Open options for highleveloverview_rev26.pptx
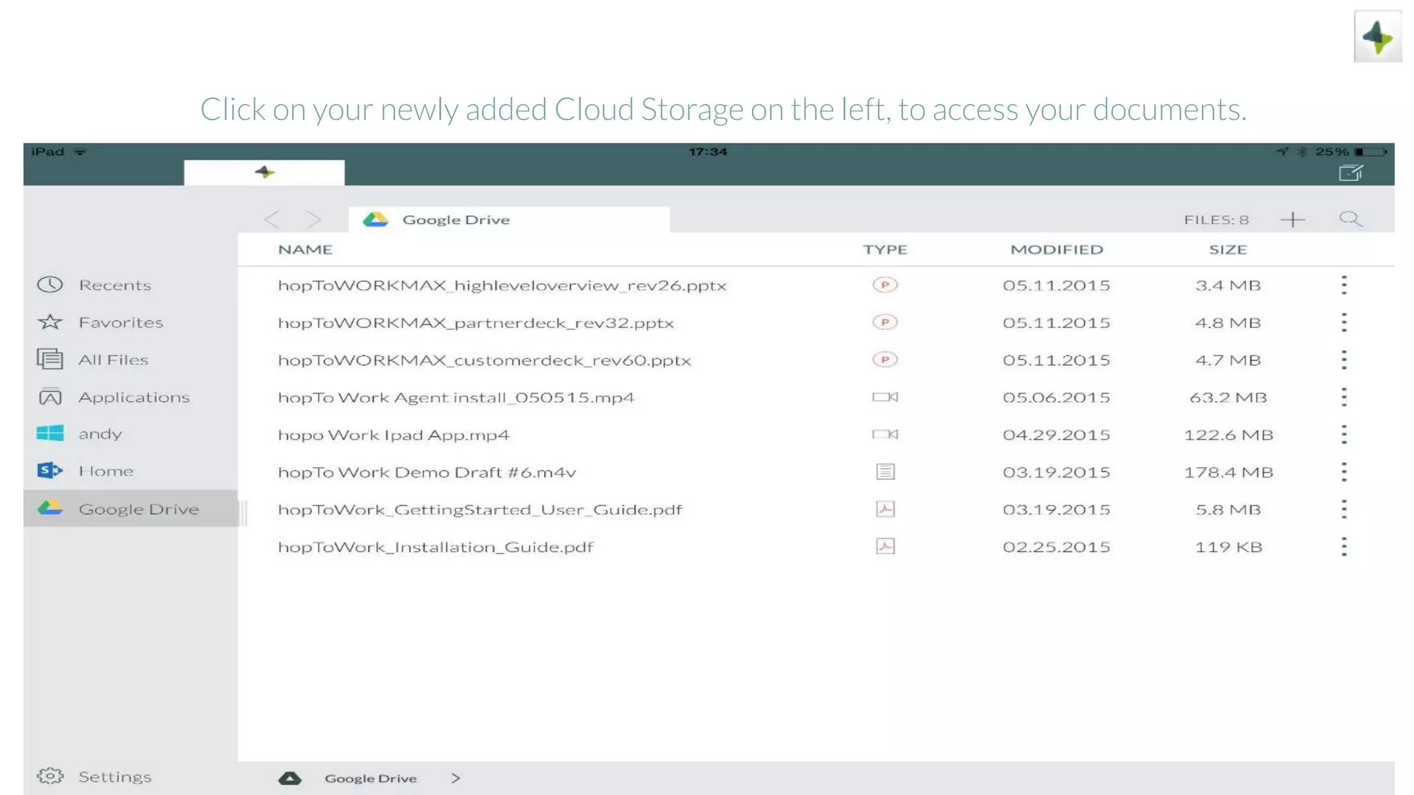Image resolution: width=1414 pixels, height=795 pixels. click(x=1344, y=285)
